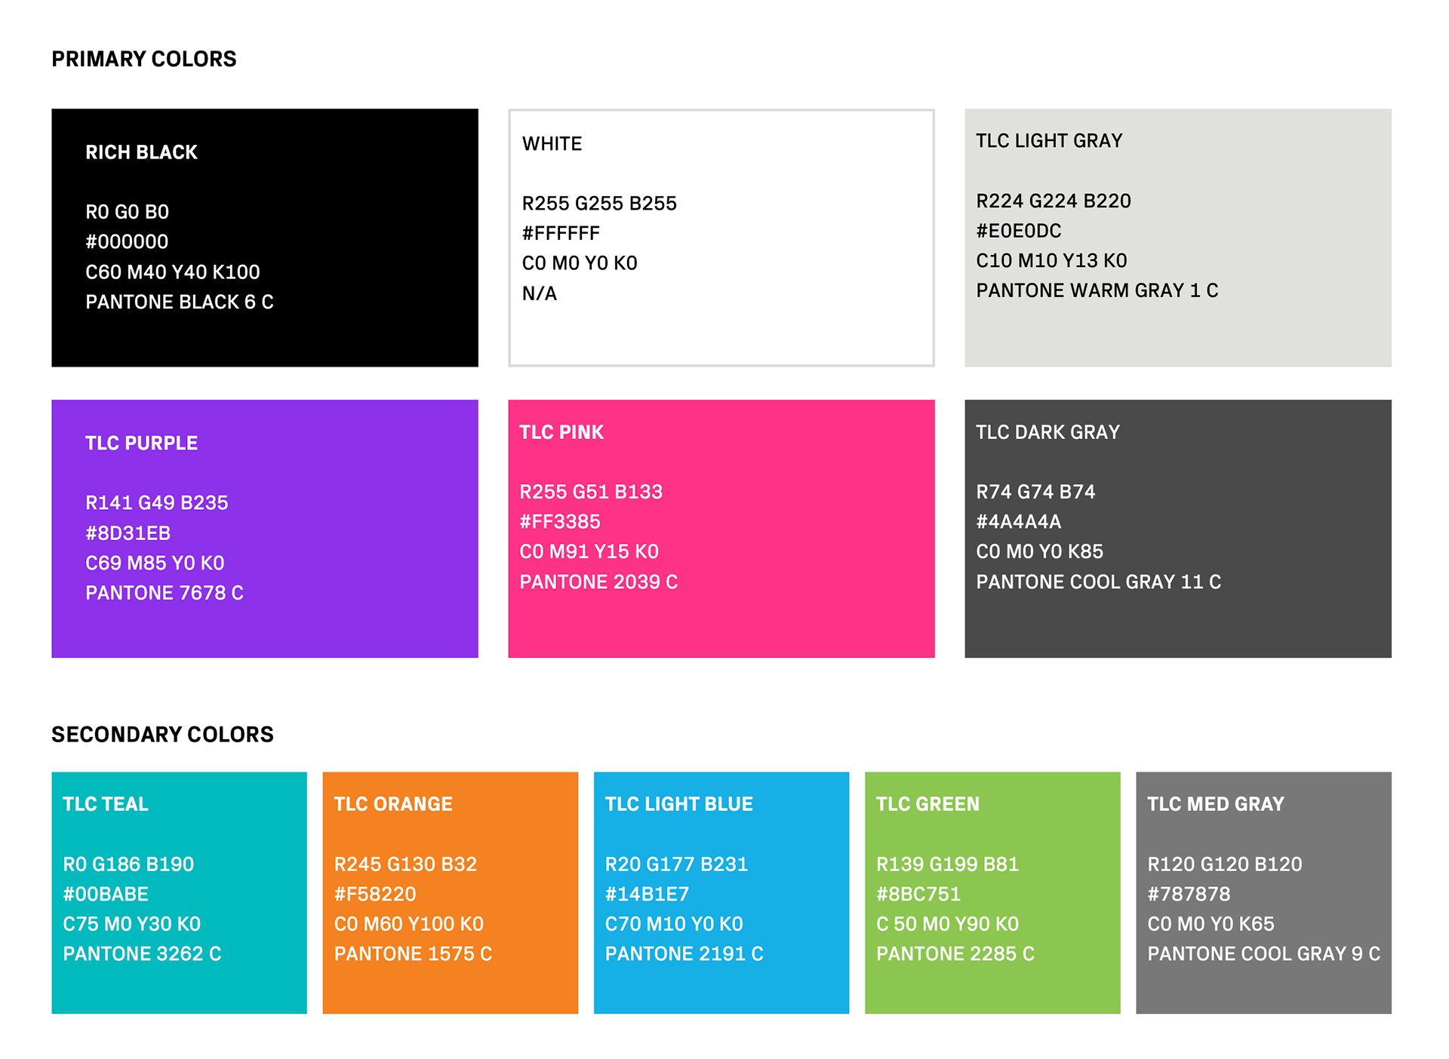
Task: Click the text PANTONE 7678 C
Action: pyautogui.click(x=165, y=593)
